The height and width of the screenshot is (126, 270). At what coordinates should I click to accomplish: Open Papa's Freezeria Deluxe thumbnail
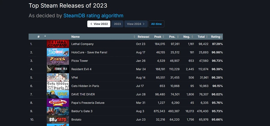(58, 103)
